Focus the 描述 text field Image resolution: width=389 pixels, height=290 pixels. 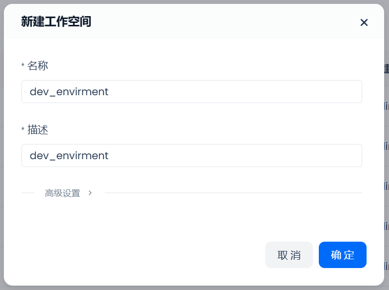pyautogui.click(x=192, y=156)
